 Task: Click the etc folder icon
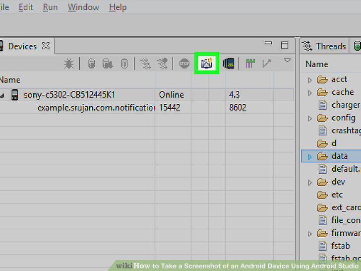tap(322, 195)
